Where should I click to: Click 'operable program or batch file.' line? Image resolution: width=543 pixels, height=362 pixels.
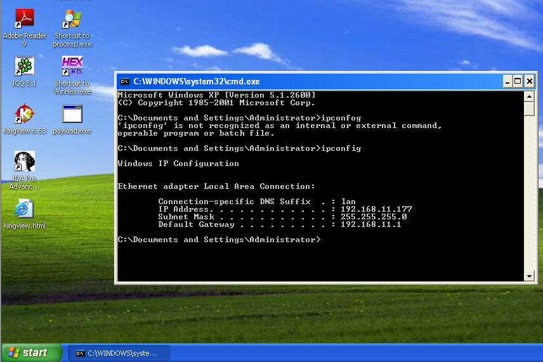coord(196,133)
